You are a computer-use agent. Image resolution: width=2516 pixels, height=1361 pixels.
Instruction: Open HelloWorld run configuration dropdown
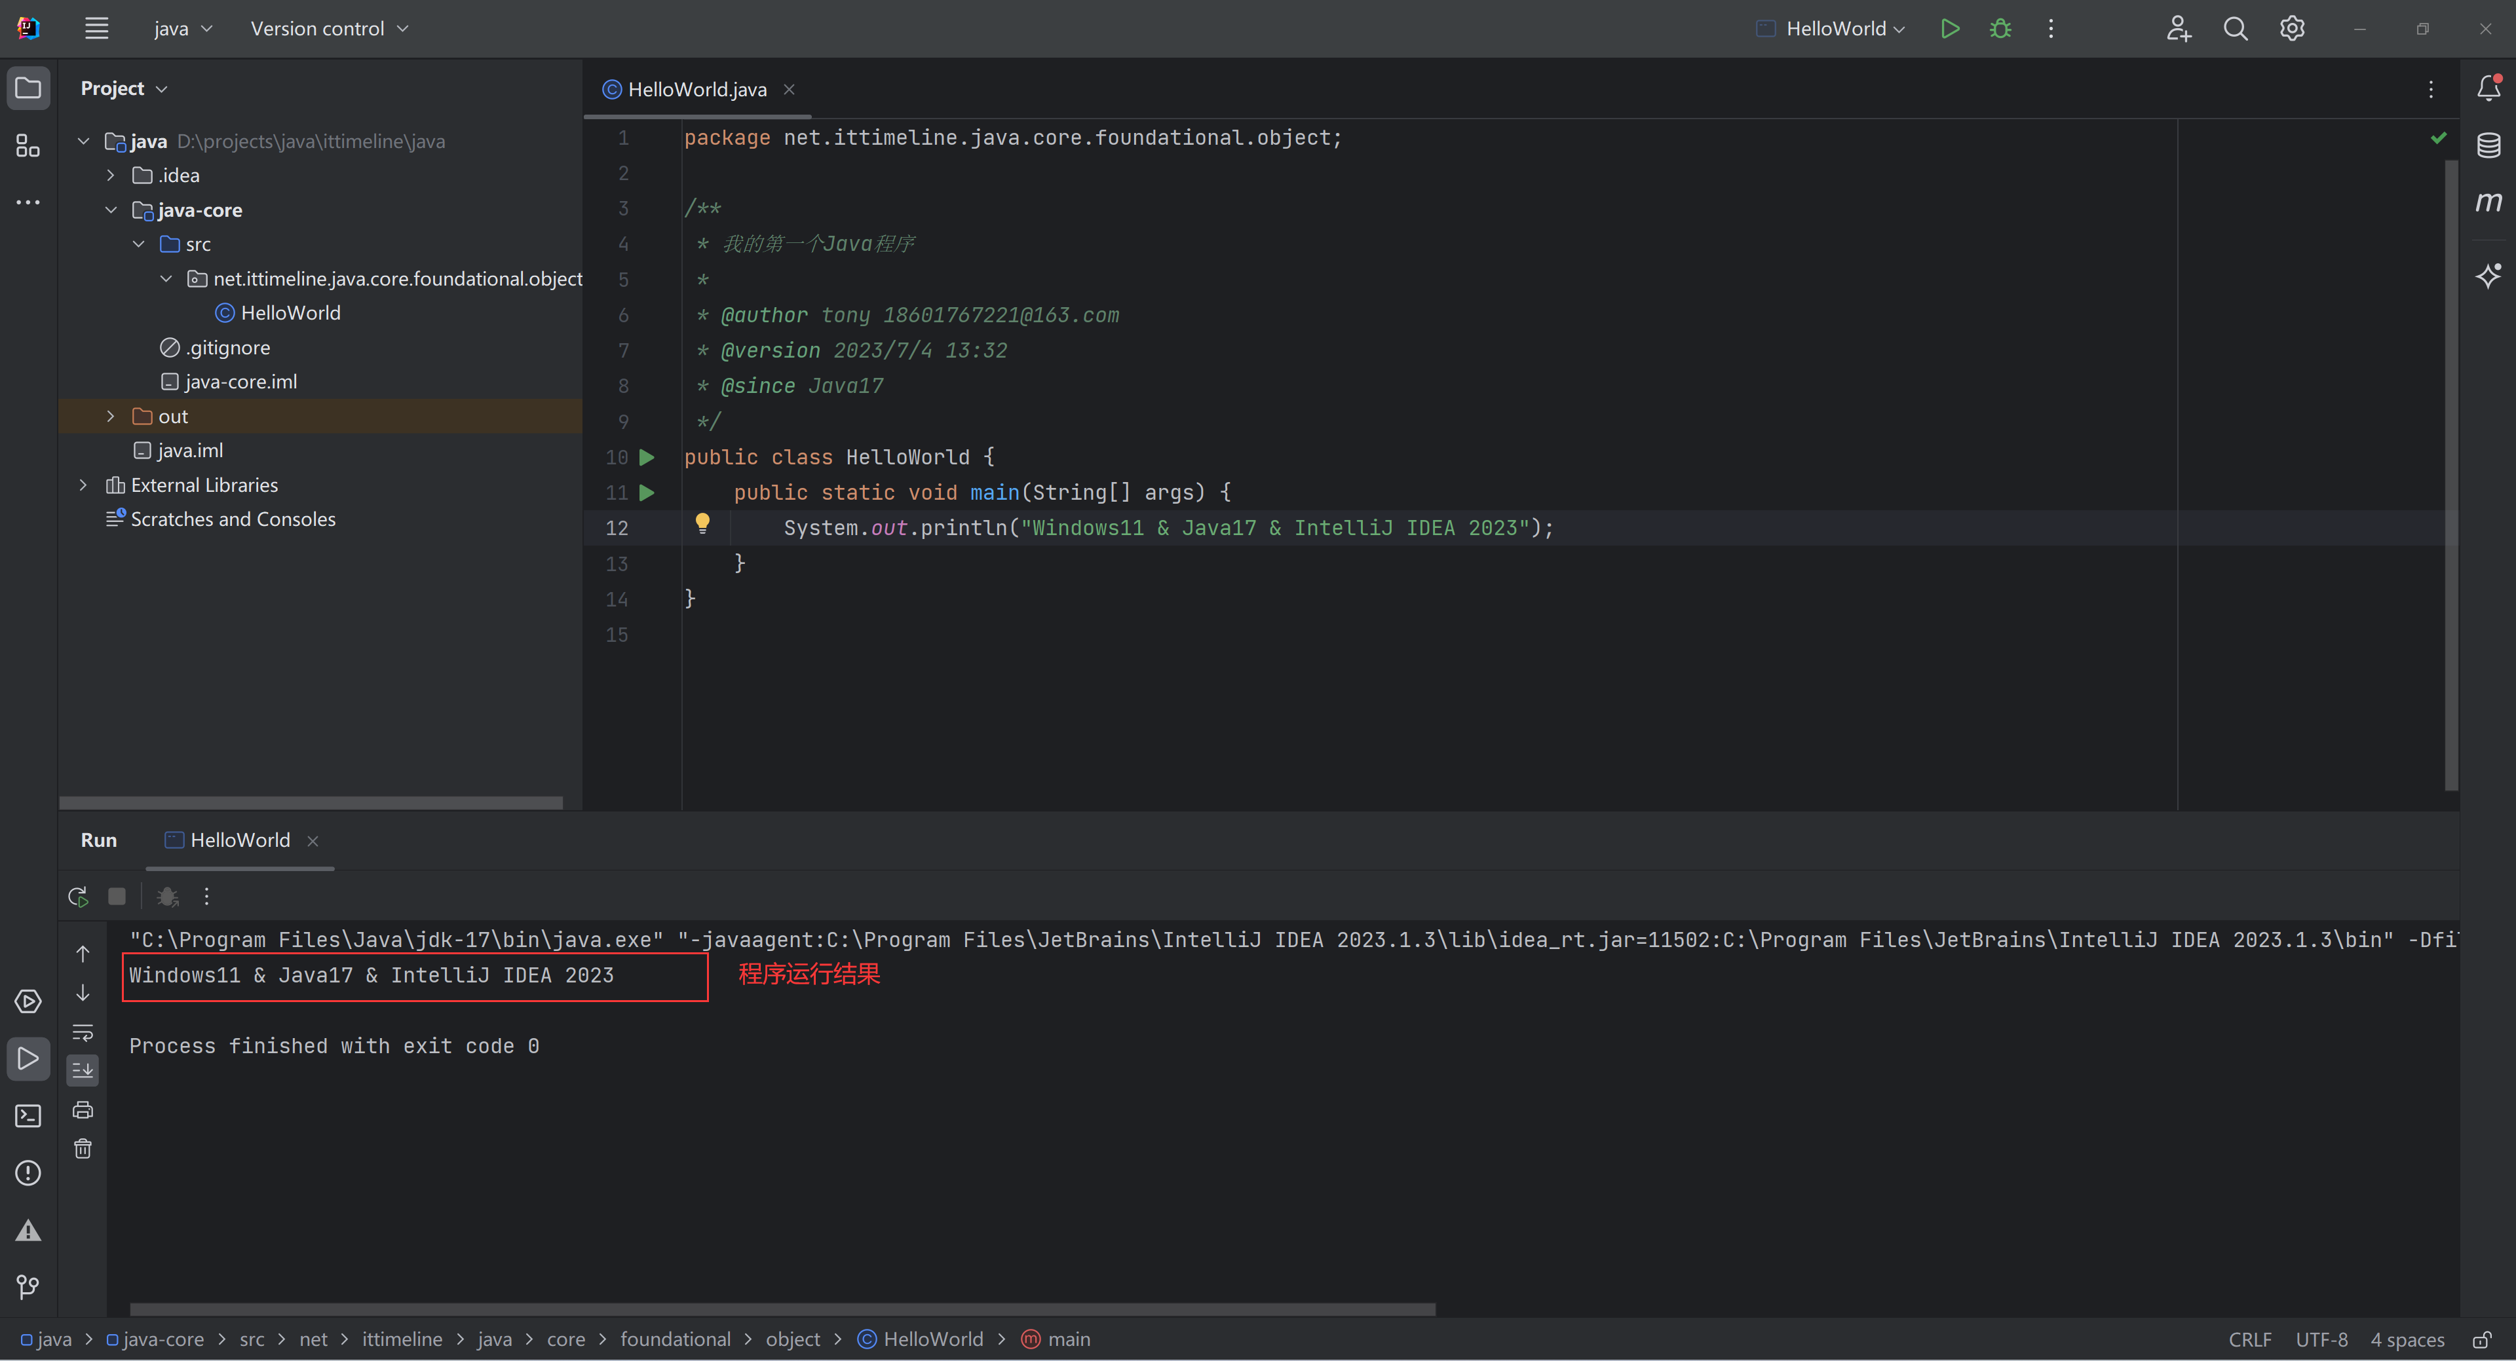[1831, 28]
